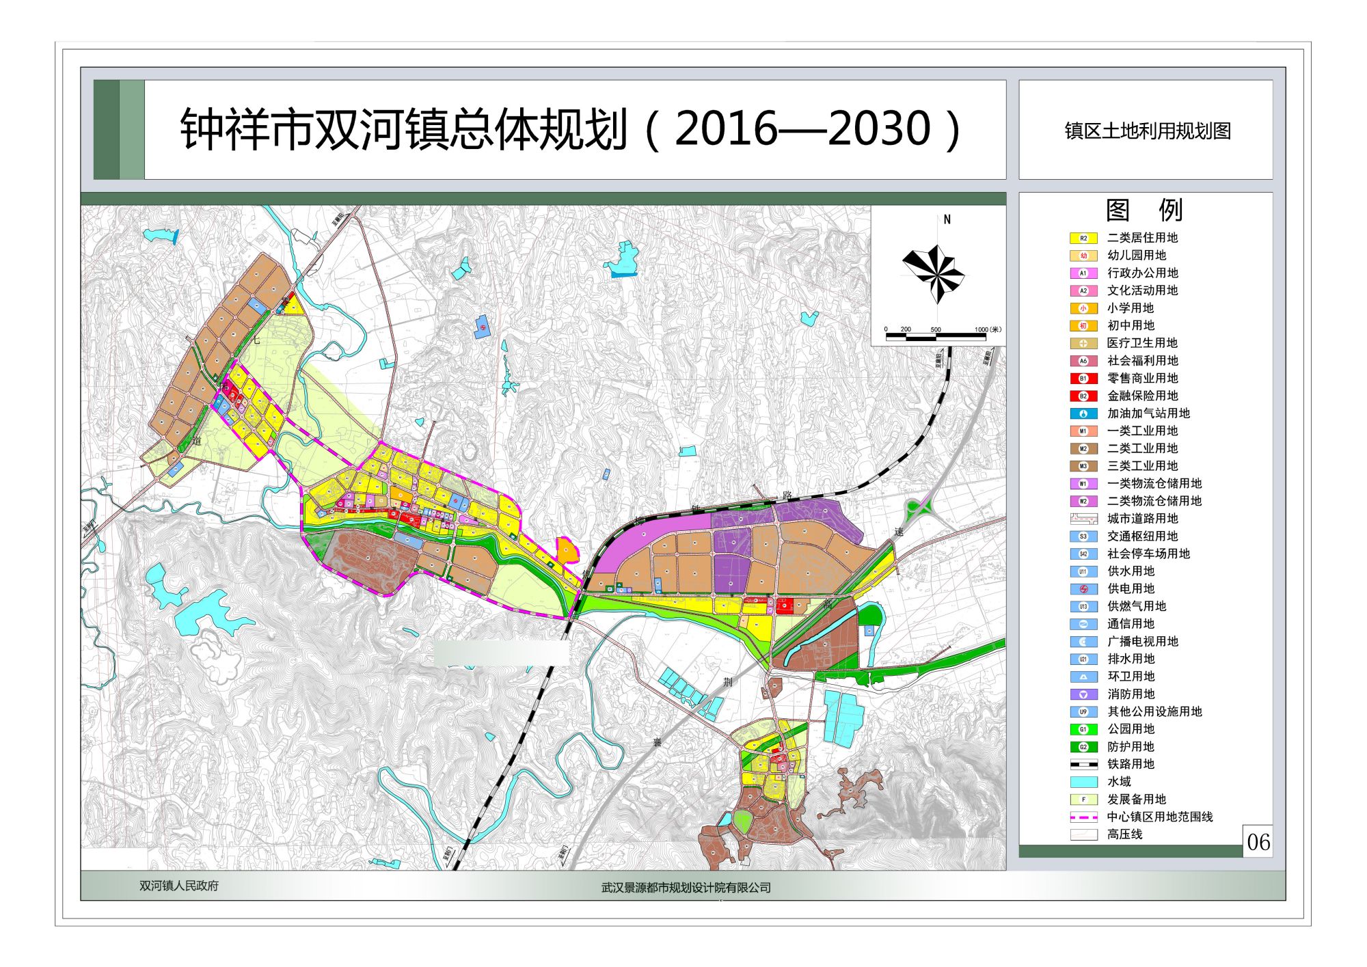Select the gas station legend icon

coord(1083,413)
